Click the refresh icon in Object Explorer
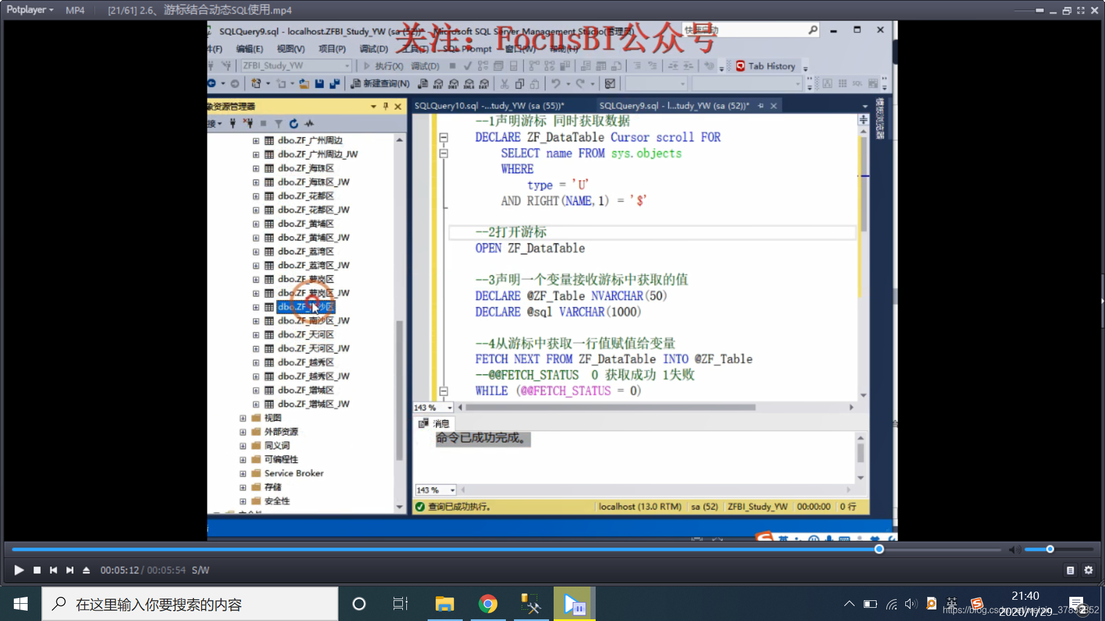Screen dimensions: 1105x621 click(294, 124)
